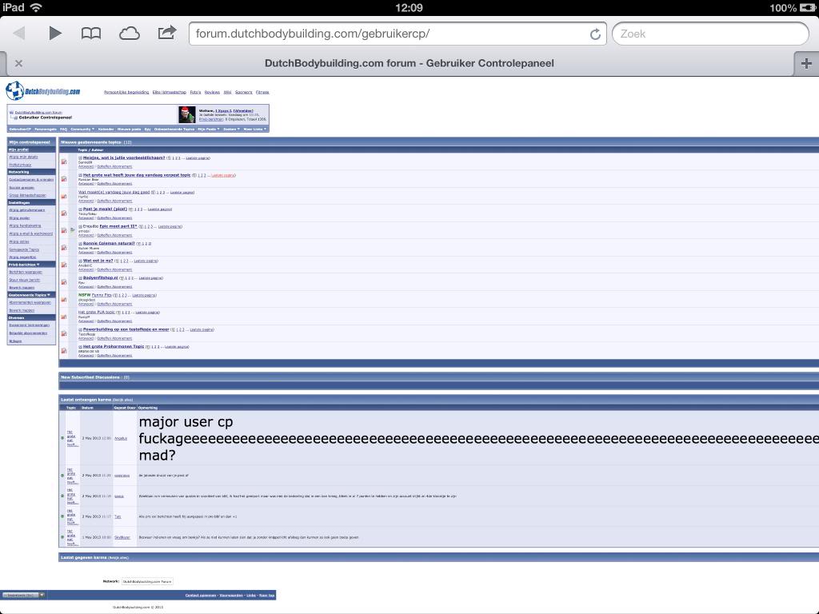Viewport: 819px width, 614px height.
Task: Open the Powerbuilding op een testoffesie topic
Action: tap(126, 329)
